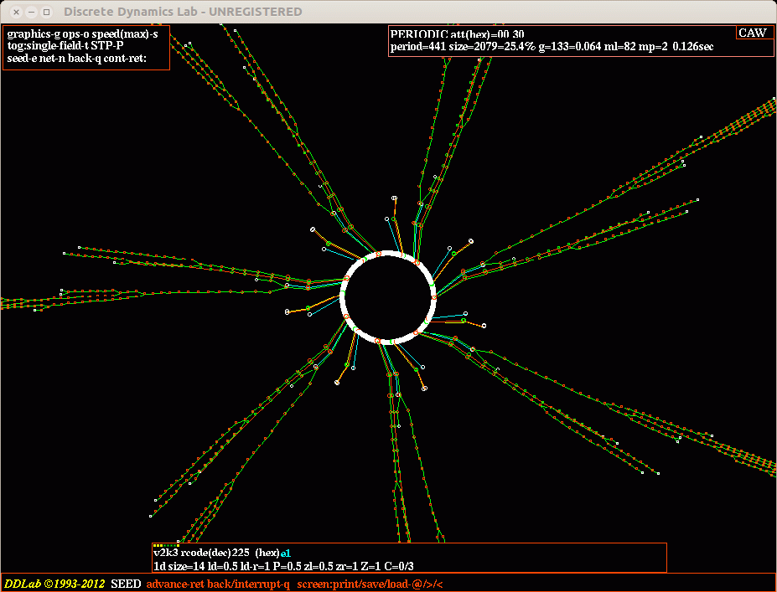Image resolution: width=777 pixels, height=592 pixels.
Task: Click the 'C=0/3' parameter
Action: pyautogui.click(x=399, y=565)
